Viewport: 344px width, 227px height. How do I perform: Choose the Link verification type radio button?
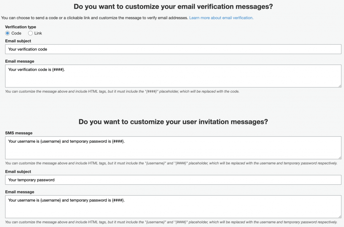pyautogui.click(x=30, y=33)
